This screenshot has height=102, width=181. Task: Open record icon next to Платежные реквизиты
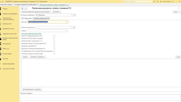(74, 27)
